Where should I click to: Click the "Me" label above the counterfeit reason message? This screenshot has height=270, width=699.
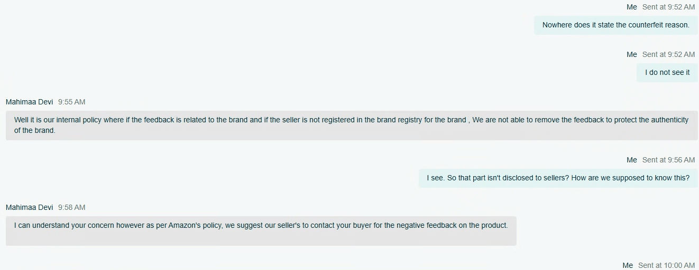click(x=632, y=7)
